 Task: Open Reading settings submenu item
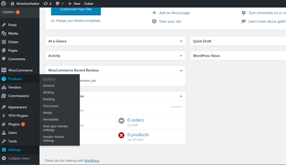(x=49, y=99)
